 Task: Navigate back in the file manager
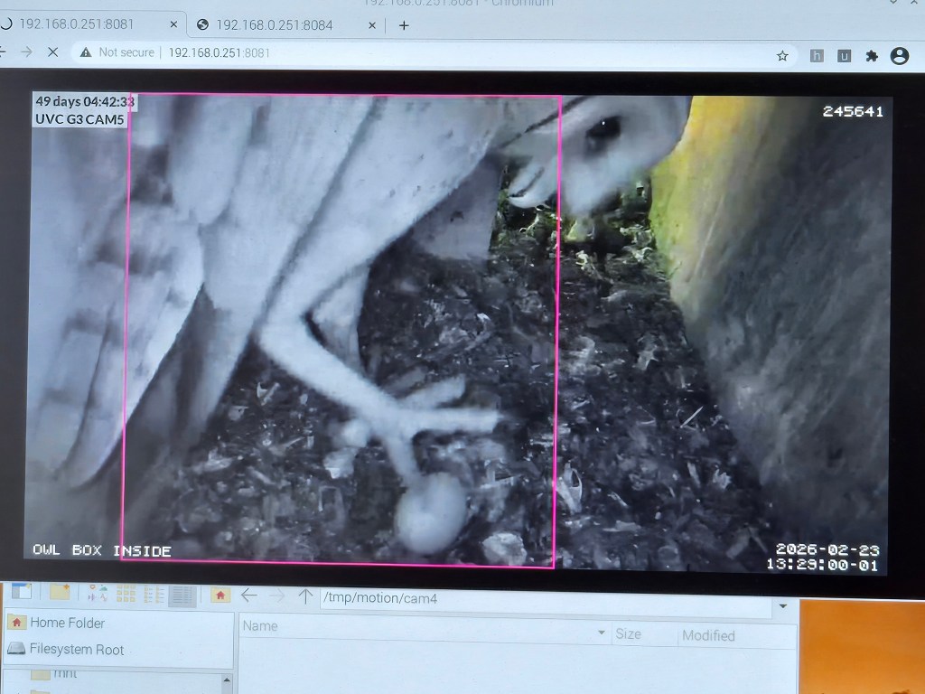tap(249, 596)
